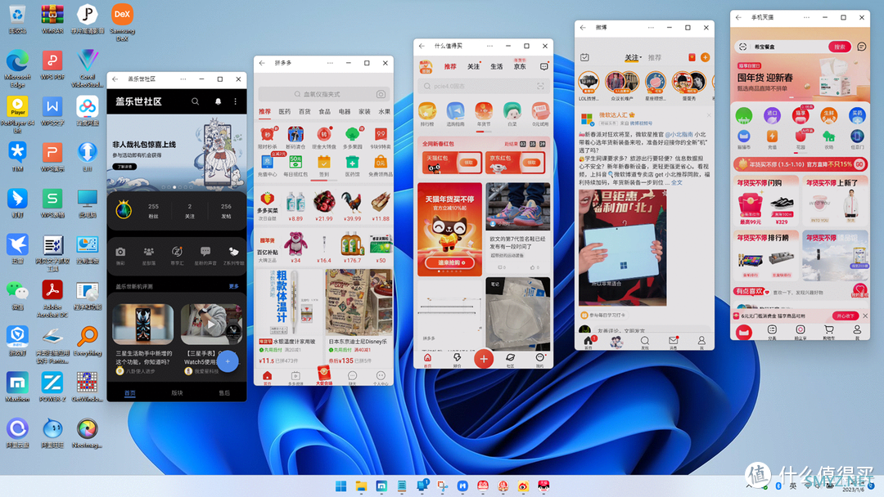The width and height of the screenshot is (884, 497).
Task: Click 全文 link in the 微博 post
Action: coord(677,182)
